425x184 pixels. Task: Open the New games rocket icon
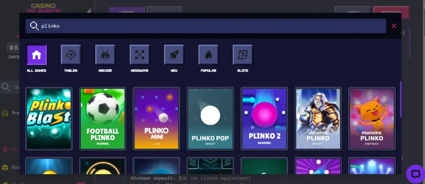pyautogui.click(x=174, y=55)
